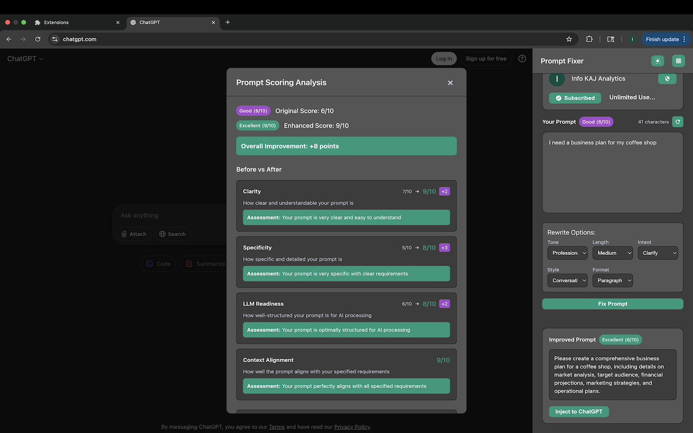
Task: Click the Good (6/10) badge in dialog
Action: [x=253, y=111]
